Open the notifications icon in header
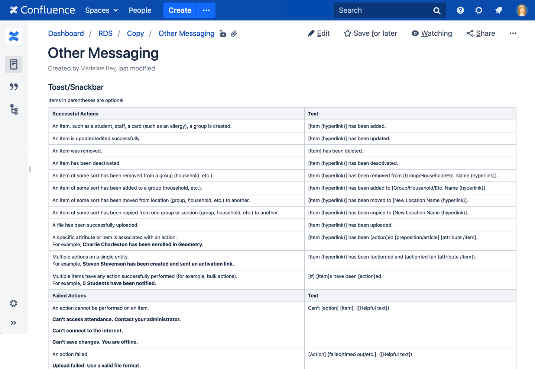 click(x=499, y=10)
